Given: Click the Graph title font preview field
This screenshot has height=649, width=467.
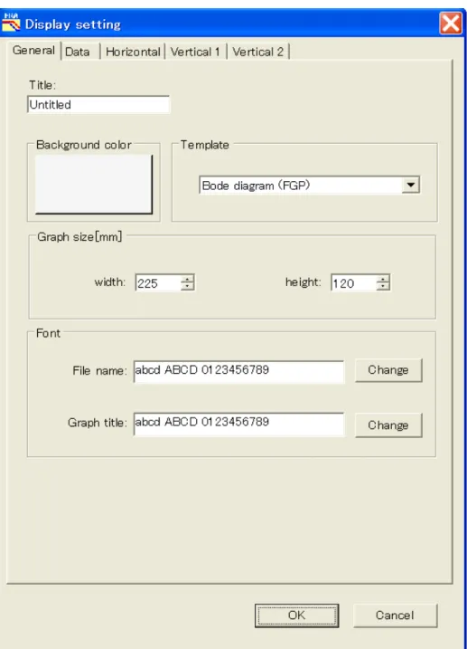Looking at the screenshot, I should pos(238,424).
